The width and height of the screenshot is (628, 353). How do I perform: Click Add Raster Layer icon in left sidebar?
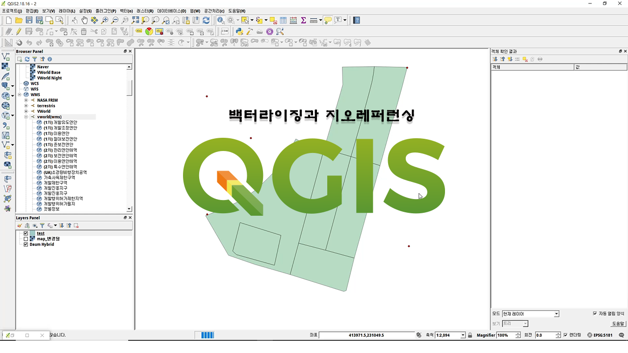(6, 67)
